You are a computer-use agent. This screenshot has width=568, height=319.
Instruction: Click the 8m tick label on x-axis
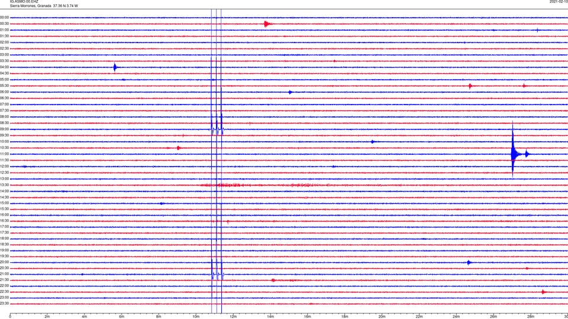click(x=159, y=317)
